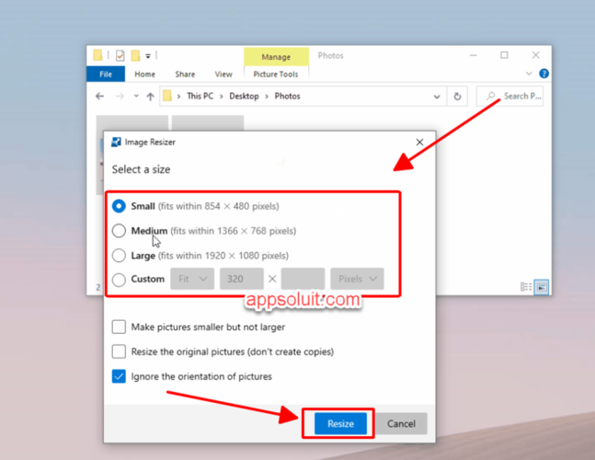Open the Picture Tools tab

click(x=276, y=74)
